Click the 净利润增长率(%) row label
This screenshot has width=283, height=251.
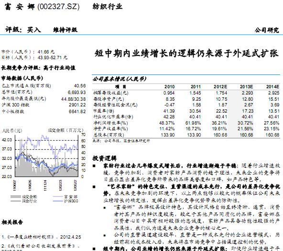click(x=110, y=123)
